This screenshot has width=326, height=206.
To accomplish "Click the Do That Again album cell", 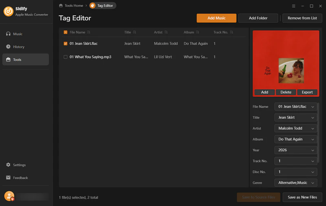I will pyautogui.click(x=196, y=43).
